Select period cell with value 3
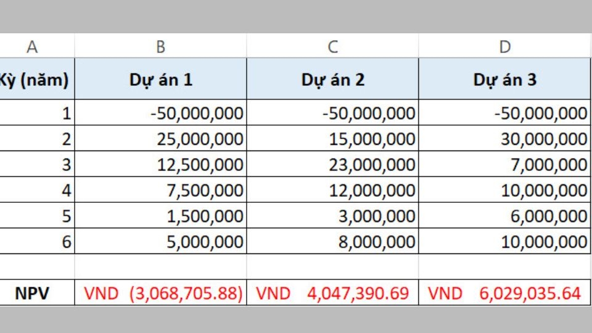The width and height of the screenshot is (592, 333). coord(37,164)
